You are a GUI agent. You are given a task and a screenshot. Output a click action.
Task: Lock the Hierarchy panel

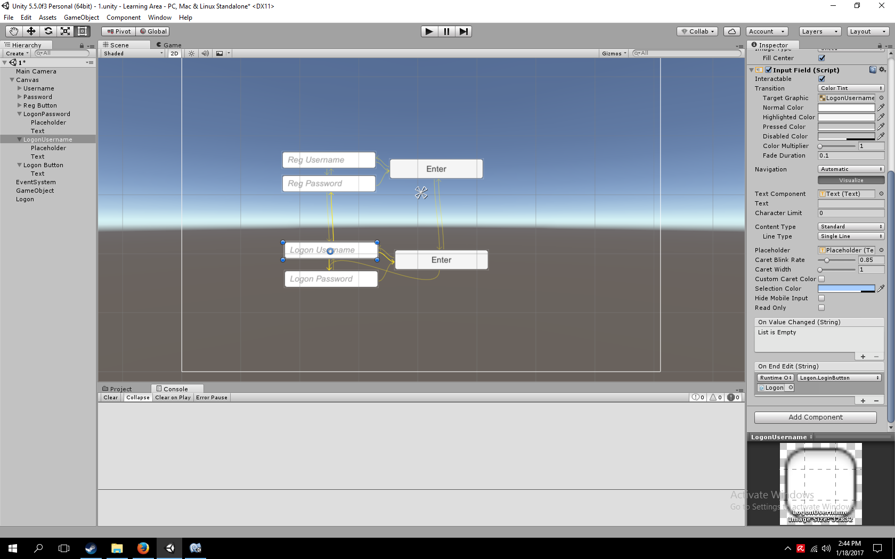82,46
